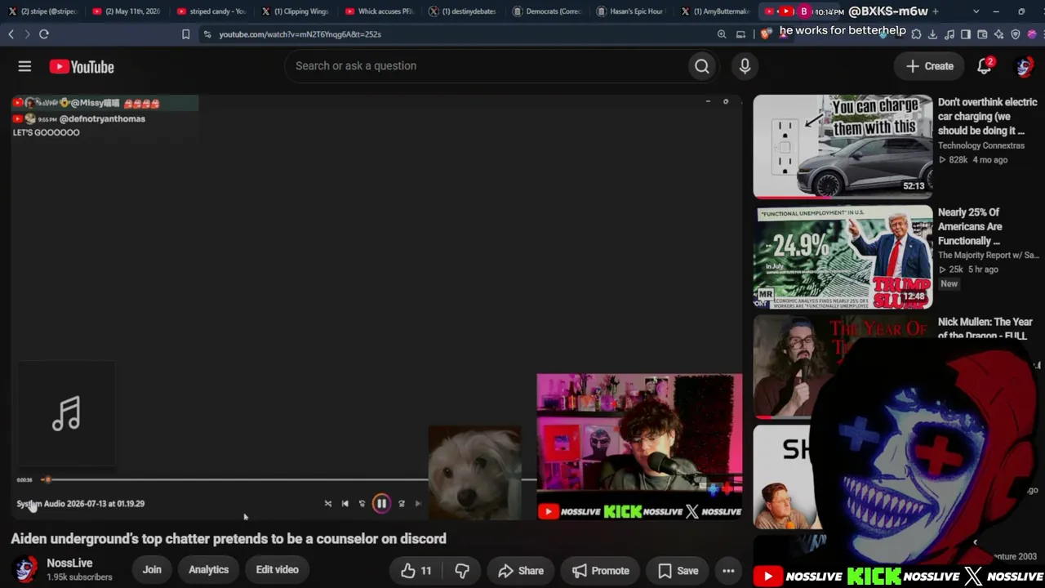Viewport: 1045px width, 588px height.
Task: Save the video to a playlist
Action: (x=678, y=571)
